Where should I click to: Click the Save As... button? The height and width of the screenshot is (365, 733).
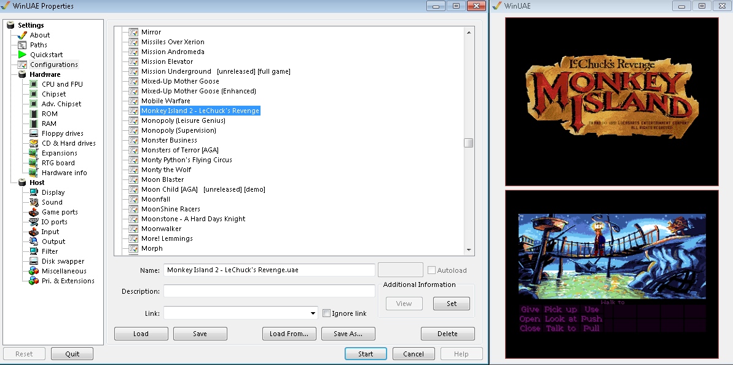pos(348,334)
